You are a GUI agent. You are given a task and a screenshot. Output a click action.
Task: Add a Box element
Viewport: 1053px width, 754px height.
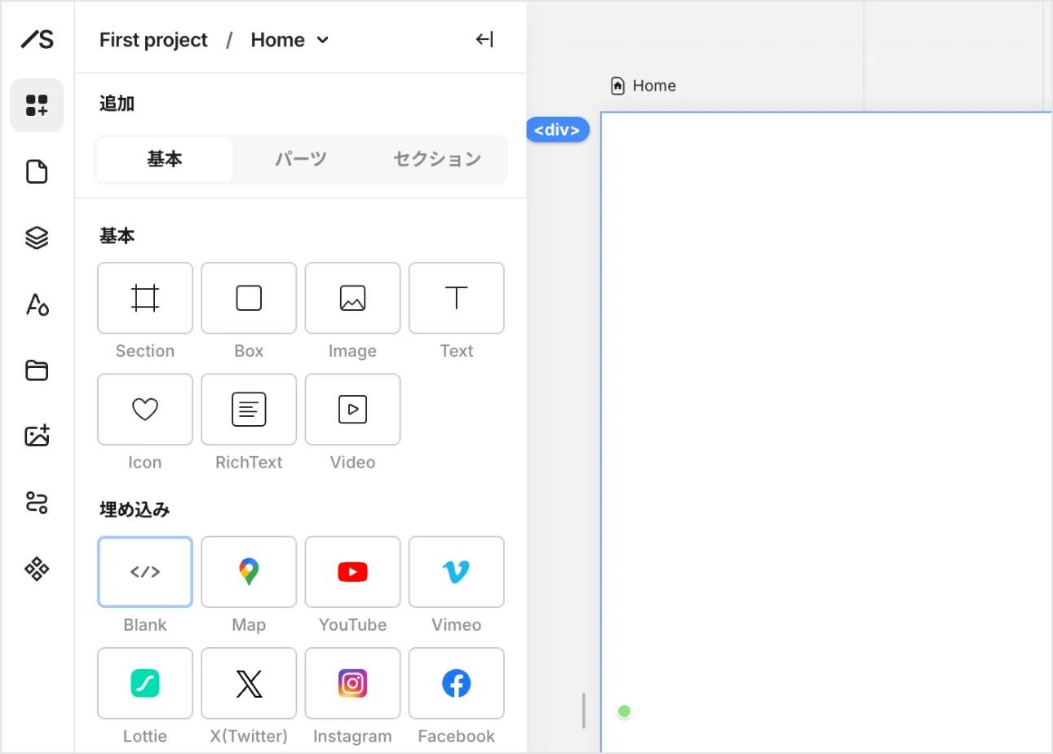249,298
